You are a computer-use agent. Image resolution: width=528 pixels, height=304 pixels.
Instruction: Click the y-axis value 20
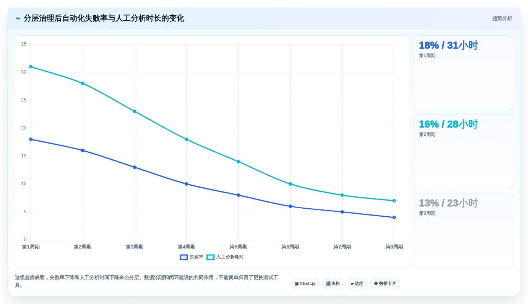24,128
